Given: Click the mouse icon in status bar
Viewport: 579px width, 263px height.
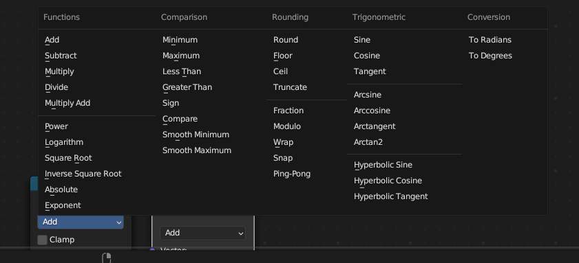Looking at the screenshot, I should pos(106,258).
